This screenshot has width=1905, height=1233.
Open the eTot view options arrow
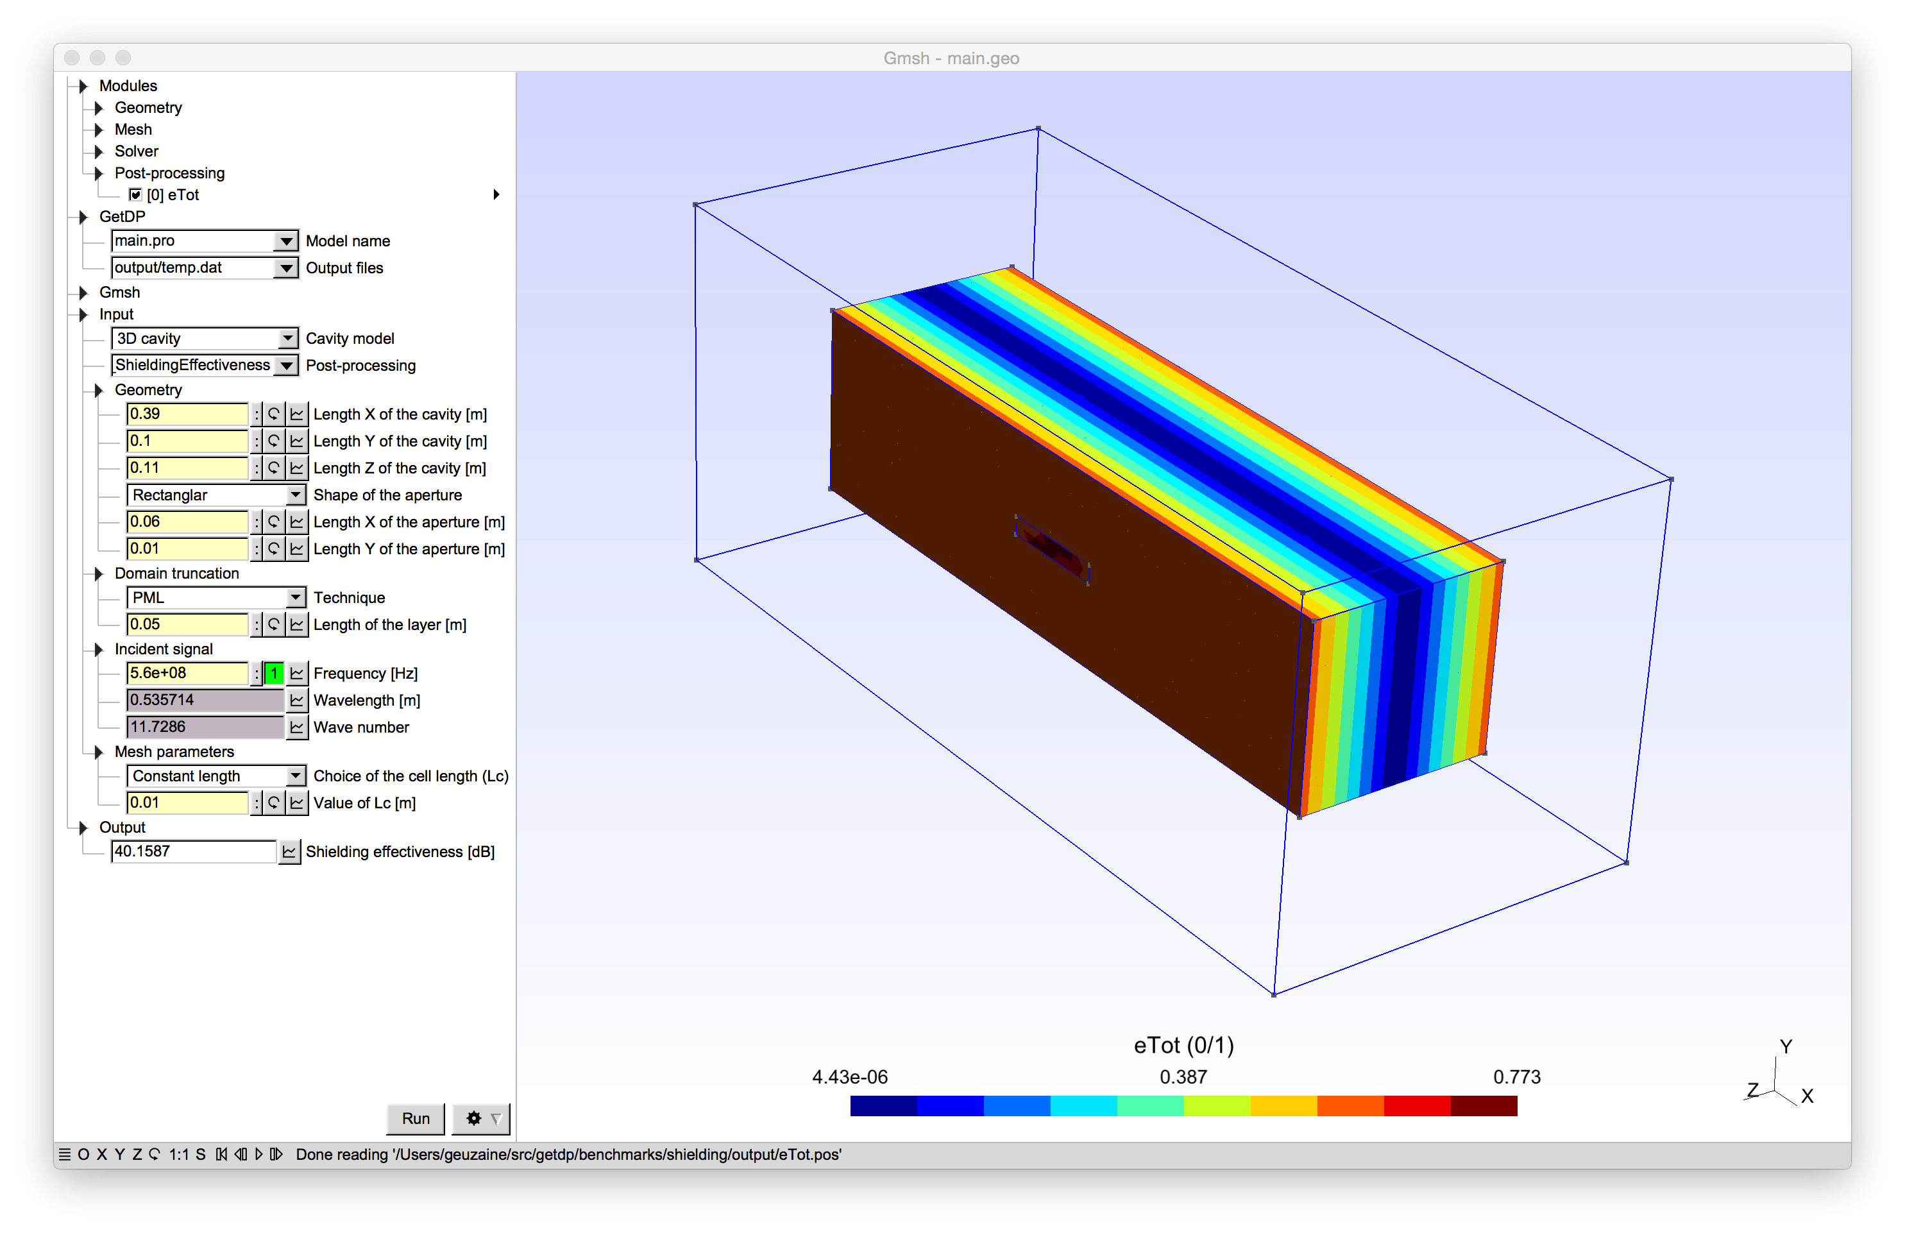pos(496,194)
